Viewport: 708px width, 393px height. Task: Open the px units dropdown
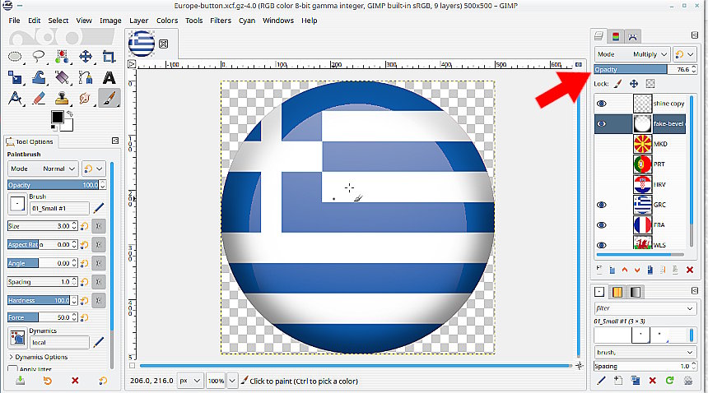point(190,381)
